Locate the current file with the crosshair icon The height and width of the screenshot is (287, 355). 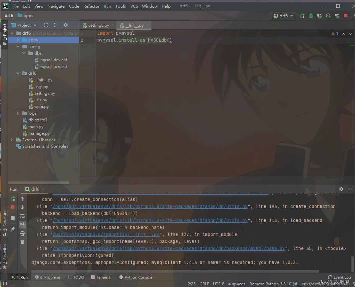(x=46, y=25)
